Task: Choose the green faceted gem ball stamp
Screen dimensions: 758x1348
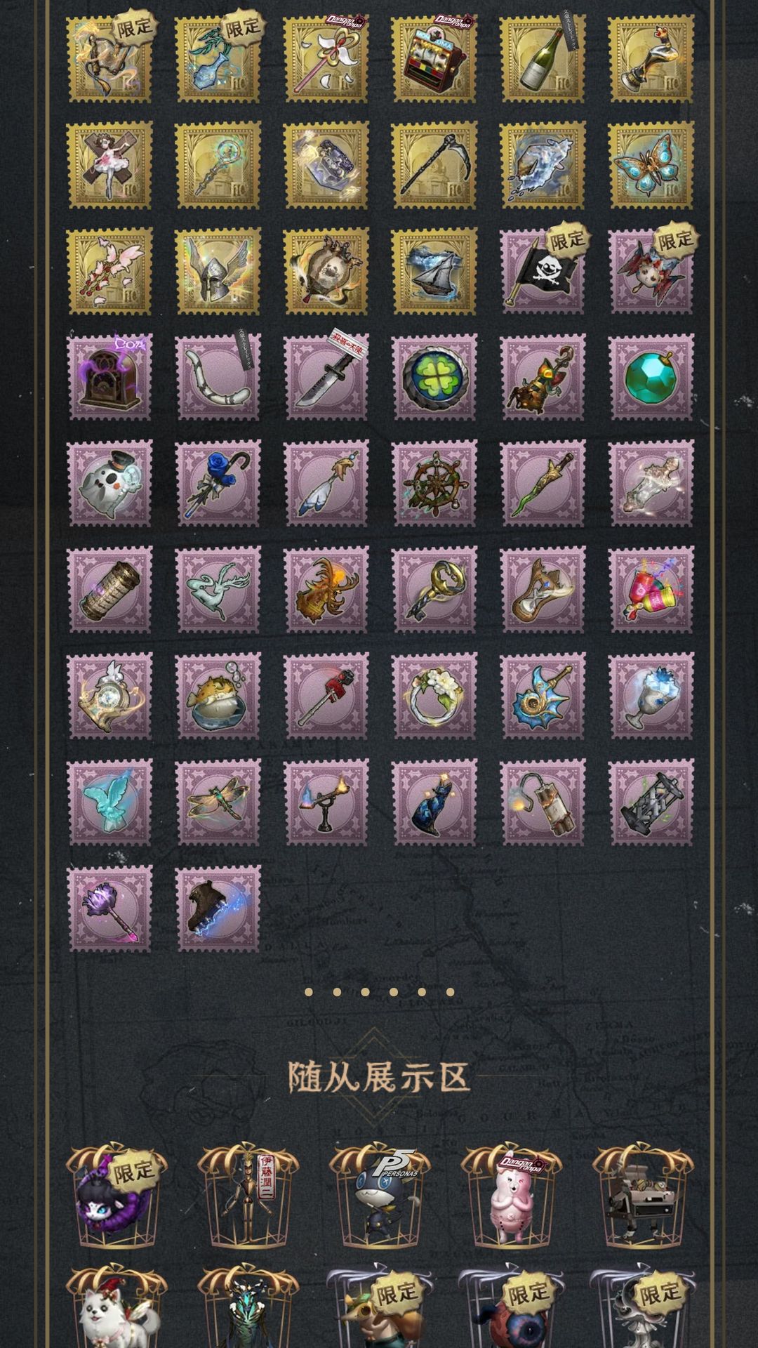Action: [651, 377]
